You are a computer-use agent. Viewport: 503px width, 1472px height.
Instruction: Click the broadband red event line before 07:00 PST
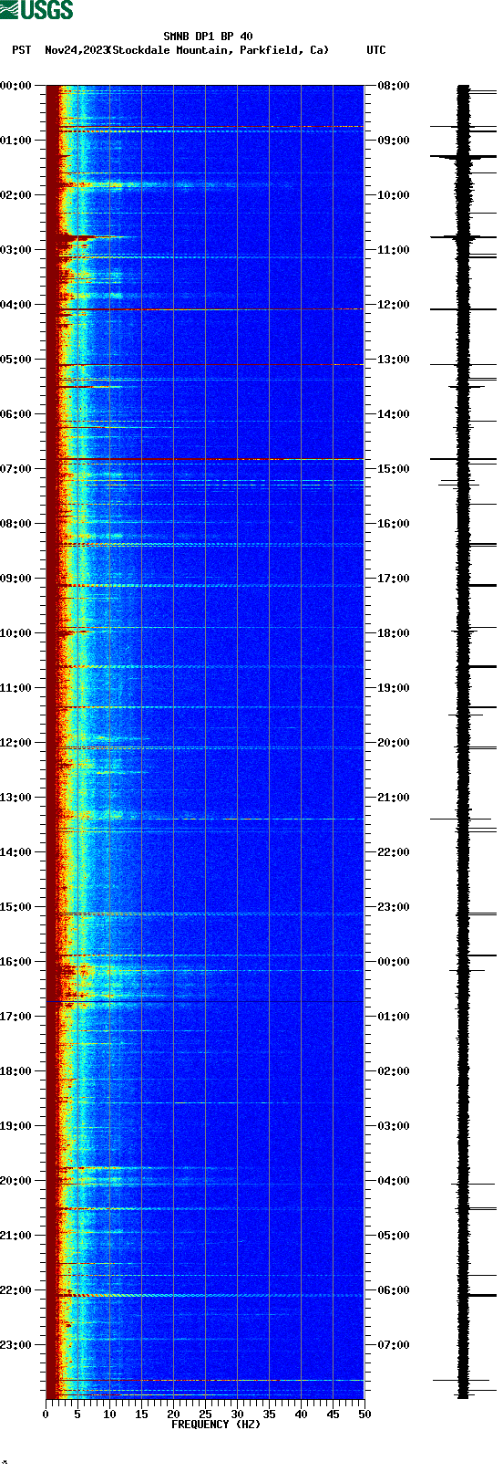click(205, 459)
